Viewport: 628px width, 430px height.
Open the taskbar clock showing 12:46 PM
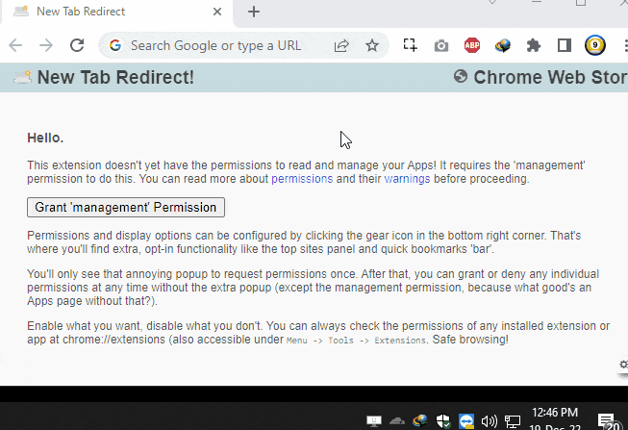(555, 418)
